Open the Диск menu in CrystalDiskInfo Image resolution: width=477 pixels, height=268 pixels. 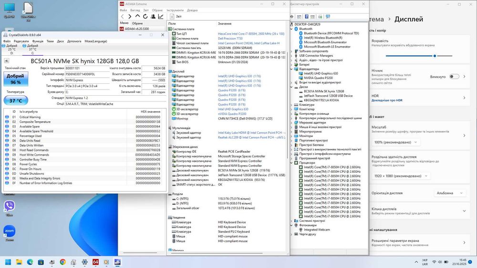point(61,41)
